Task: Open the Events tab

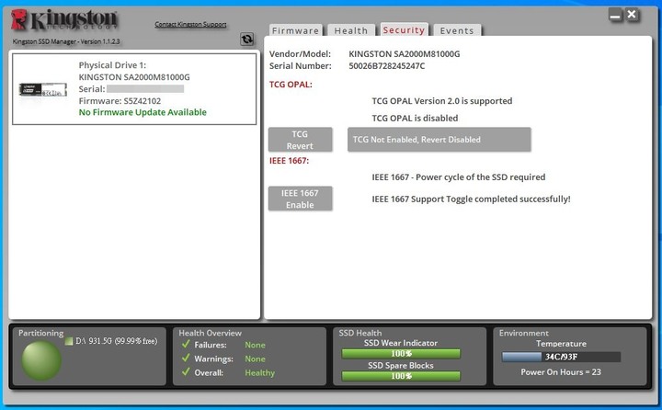Action: click(457, 30)
